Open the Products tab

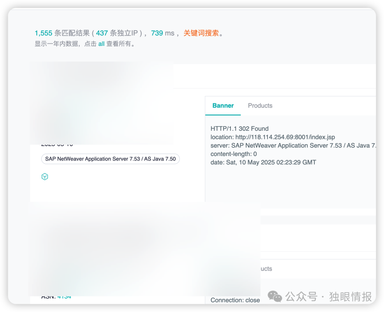[x=260, y=106]
